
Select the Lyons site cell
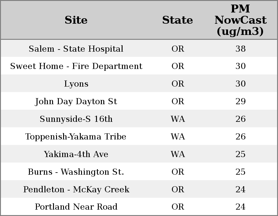(x=76, y=84)
